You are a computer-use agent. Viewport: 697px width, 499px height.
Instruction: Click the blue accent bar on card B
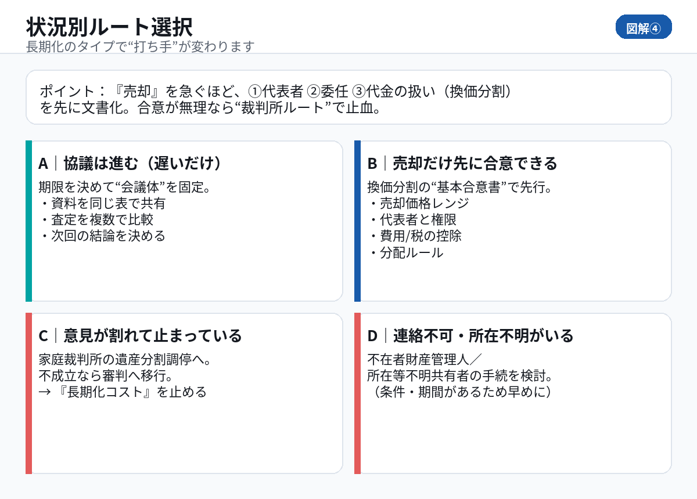coord(358,221)
